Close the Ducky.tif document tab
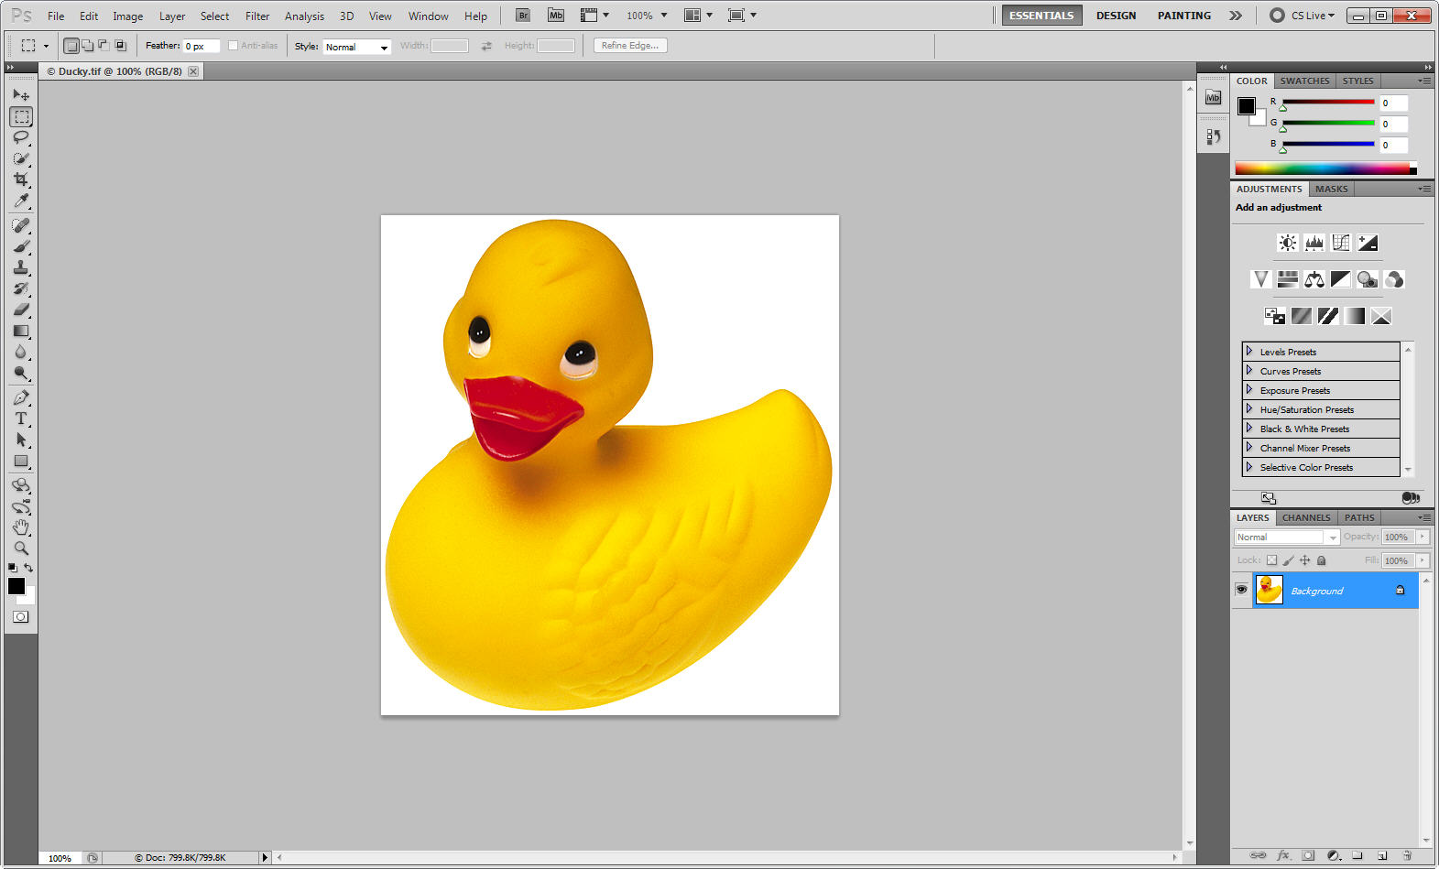 pos(193,71)
